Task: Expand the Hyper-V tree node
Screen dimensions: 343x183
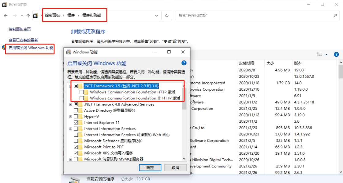Action: pyautogui.click(x=70, y=117)
